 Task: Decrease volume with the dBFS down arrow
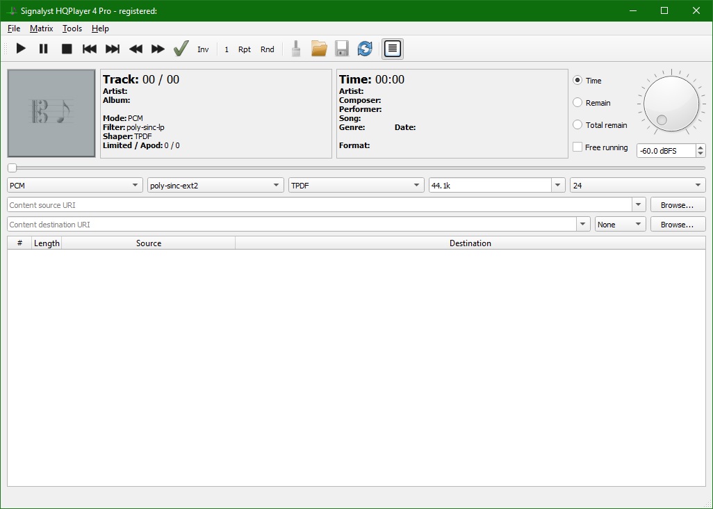pyautogui.click(x=700, y=154)
